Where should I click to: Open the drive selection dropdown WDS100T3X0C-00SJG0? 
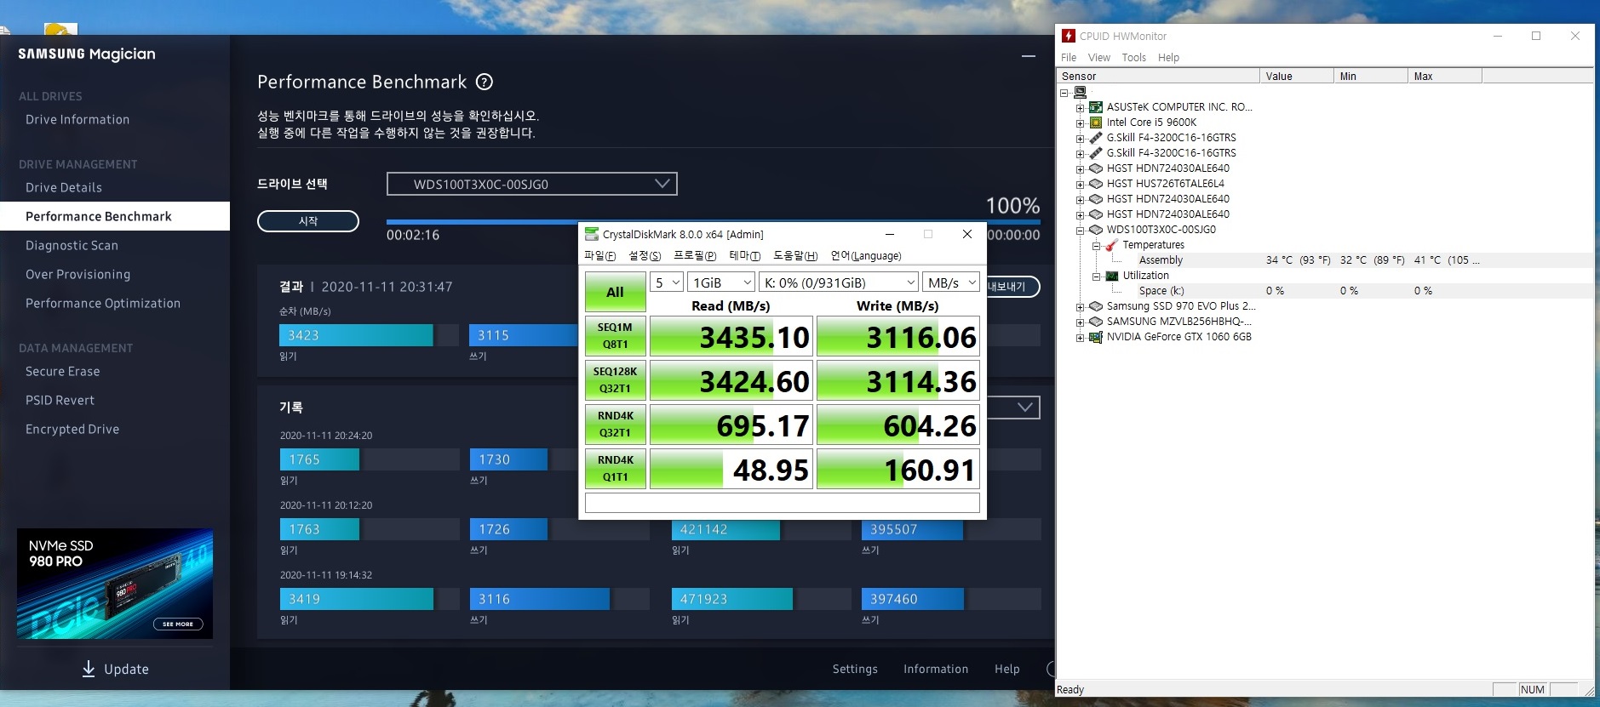click(532, 184)
